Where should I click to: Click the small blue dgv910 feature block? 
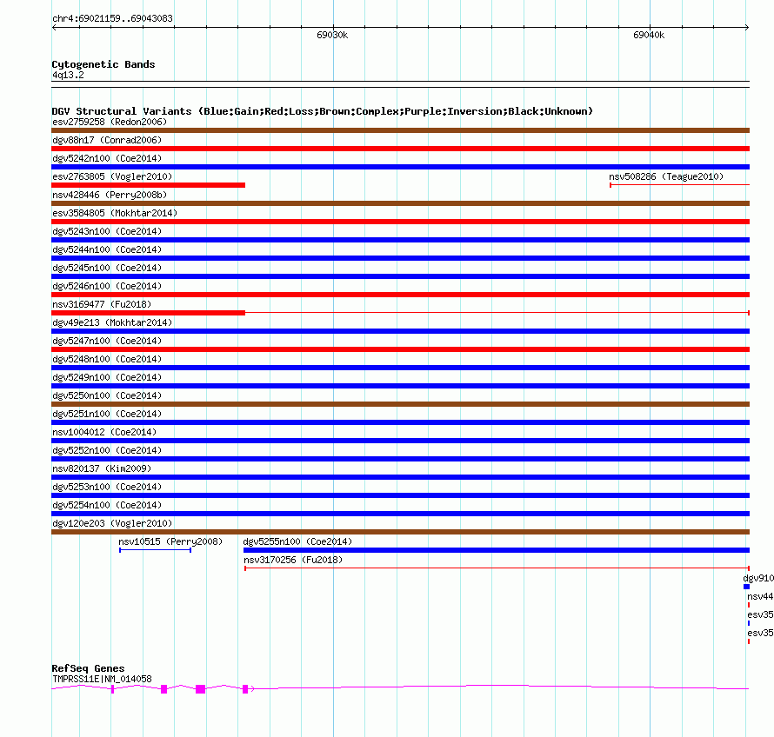[x=746, y=587]
